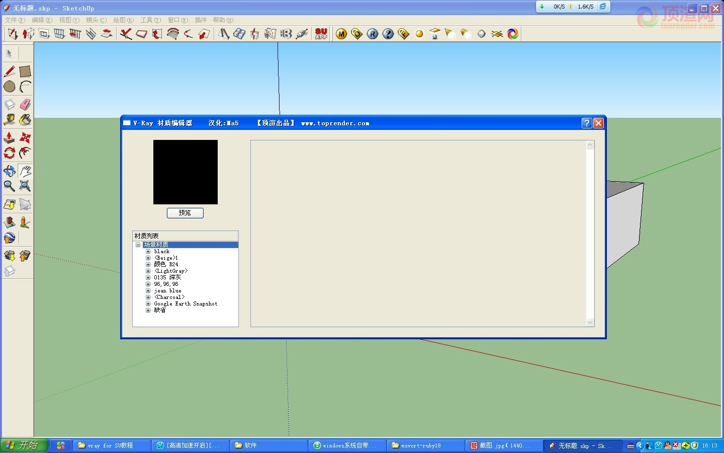Choose the Arc drawing tool
The height and width of the screenshot is (453, 724).
[x=25, y=87]
